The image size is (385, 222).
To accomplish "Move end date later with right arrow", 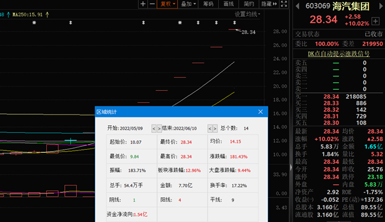I will click(x=215, y=129).
